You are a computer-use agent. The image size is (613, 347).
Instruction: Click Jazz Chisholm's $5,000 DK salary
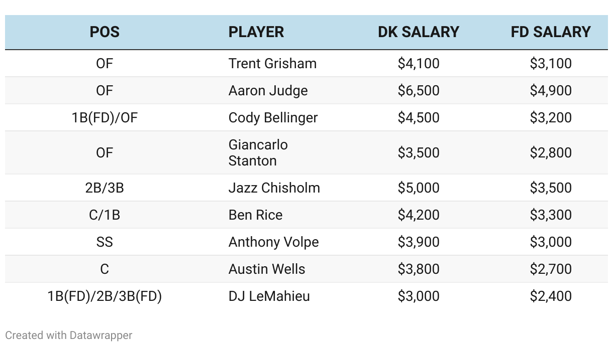(x=418, y=188)
